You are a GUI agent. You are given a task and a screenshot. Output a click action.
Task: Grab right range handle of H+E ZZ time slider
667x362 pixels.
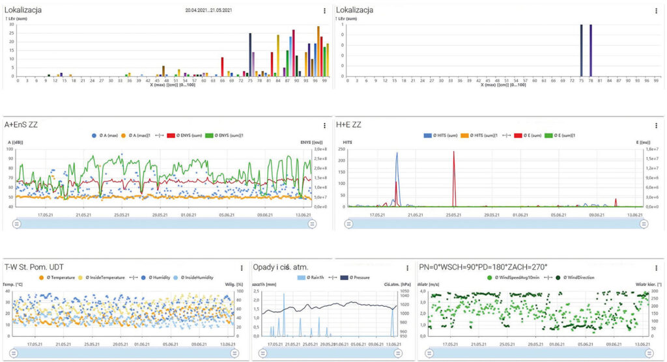644,224
